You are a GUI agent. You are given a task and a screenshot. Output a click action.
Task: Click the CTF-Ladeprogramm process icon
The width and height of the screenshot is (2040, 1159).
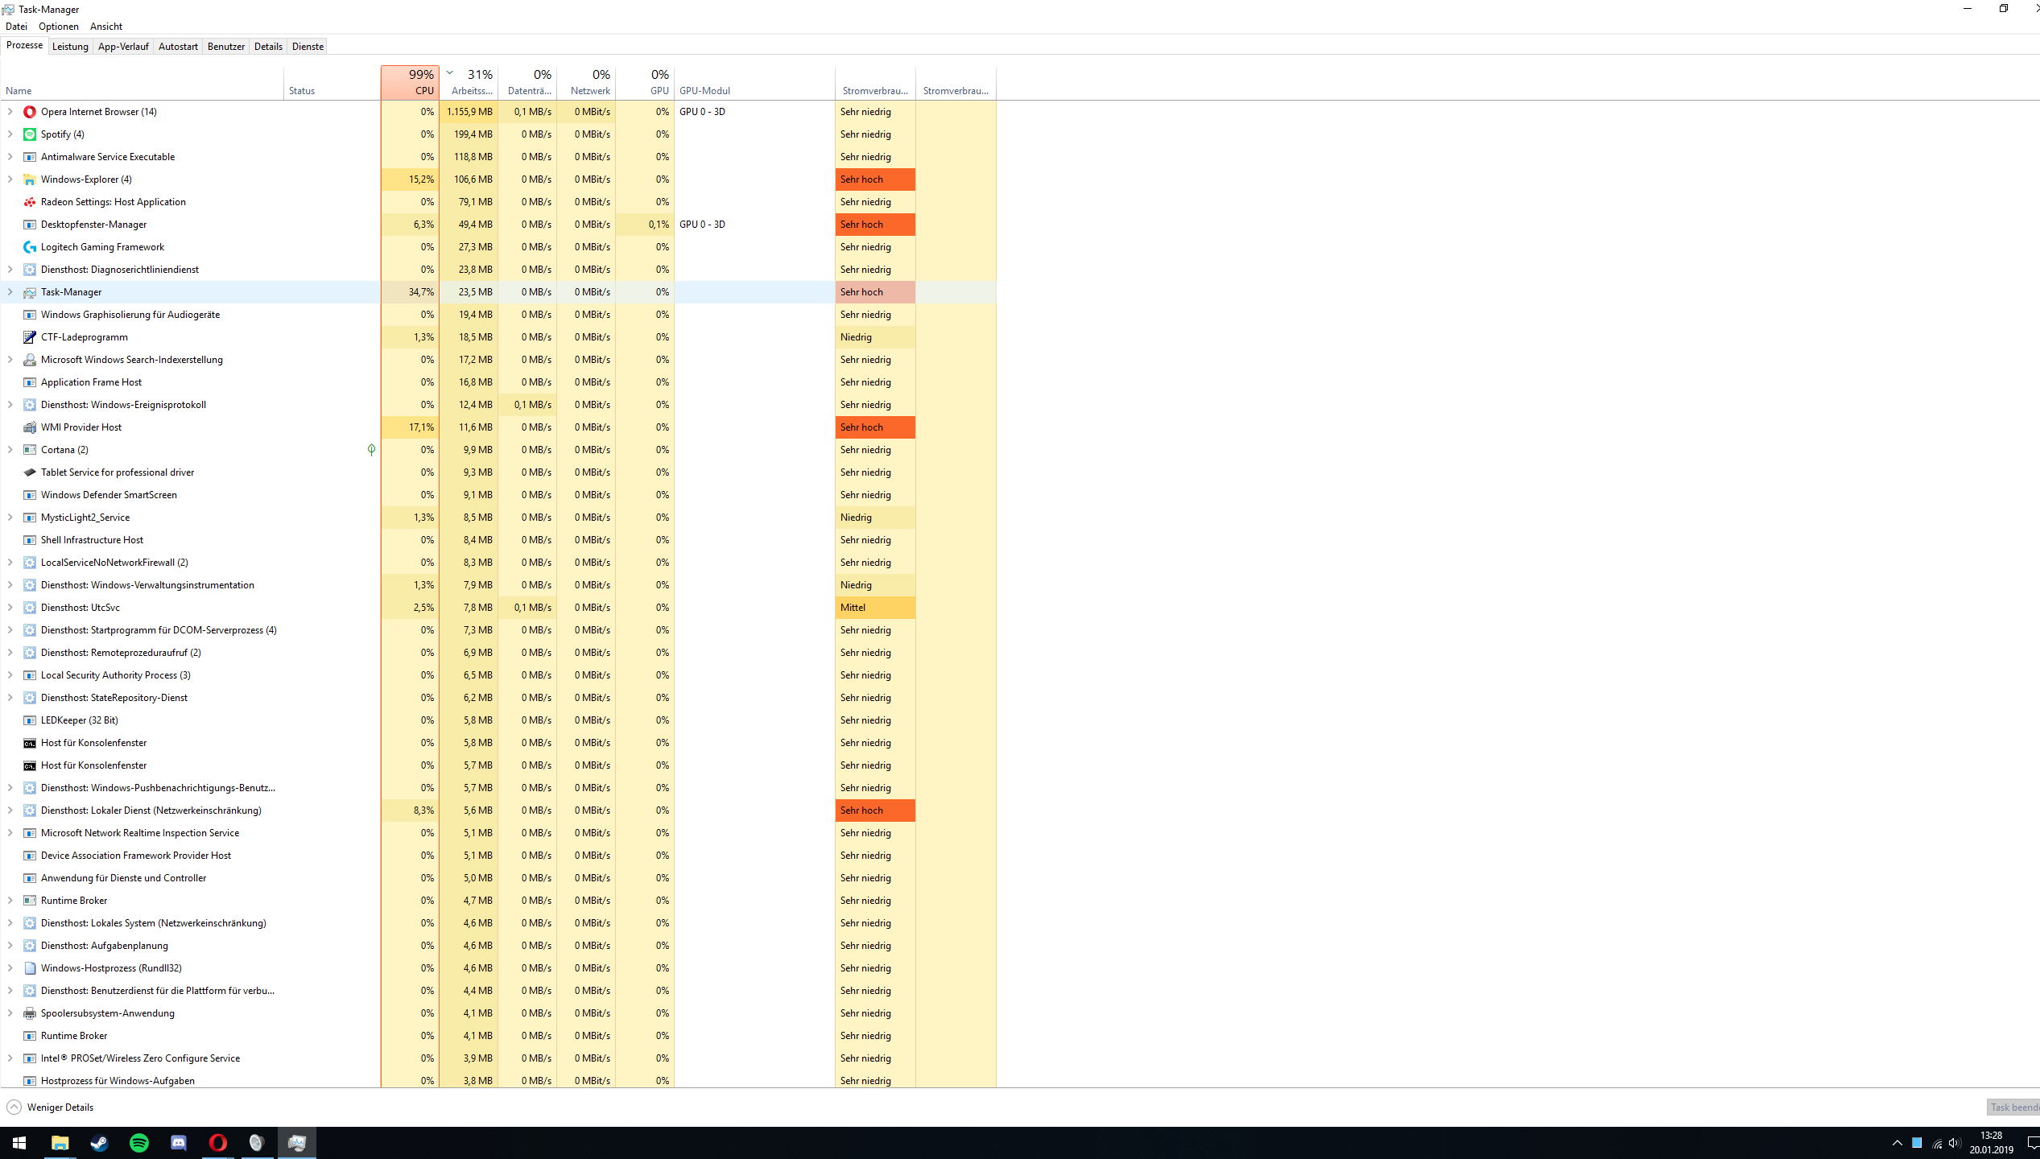point(30,337)
